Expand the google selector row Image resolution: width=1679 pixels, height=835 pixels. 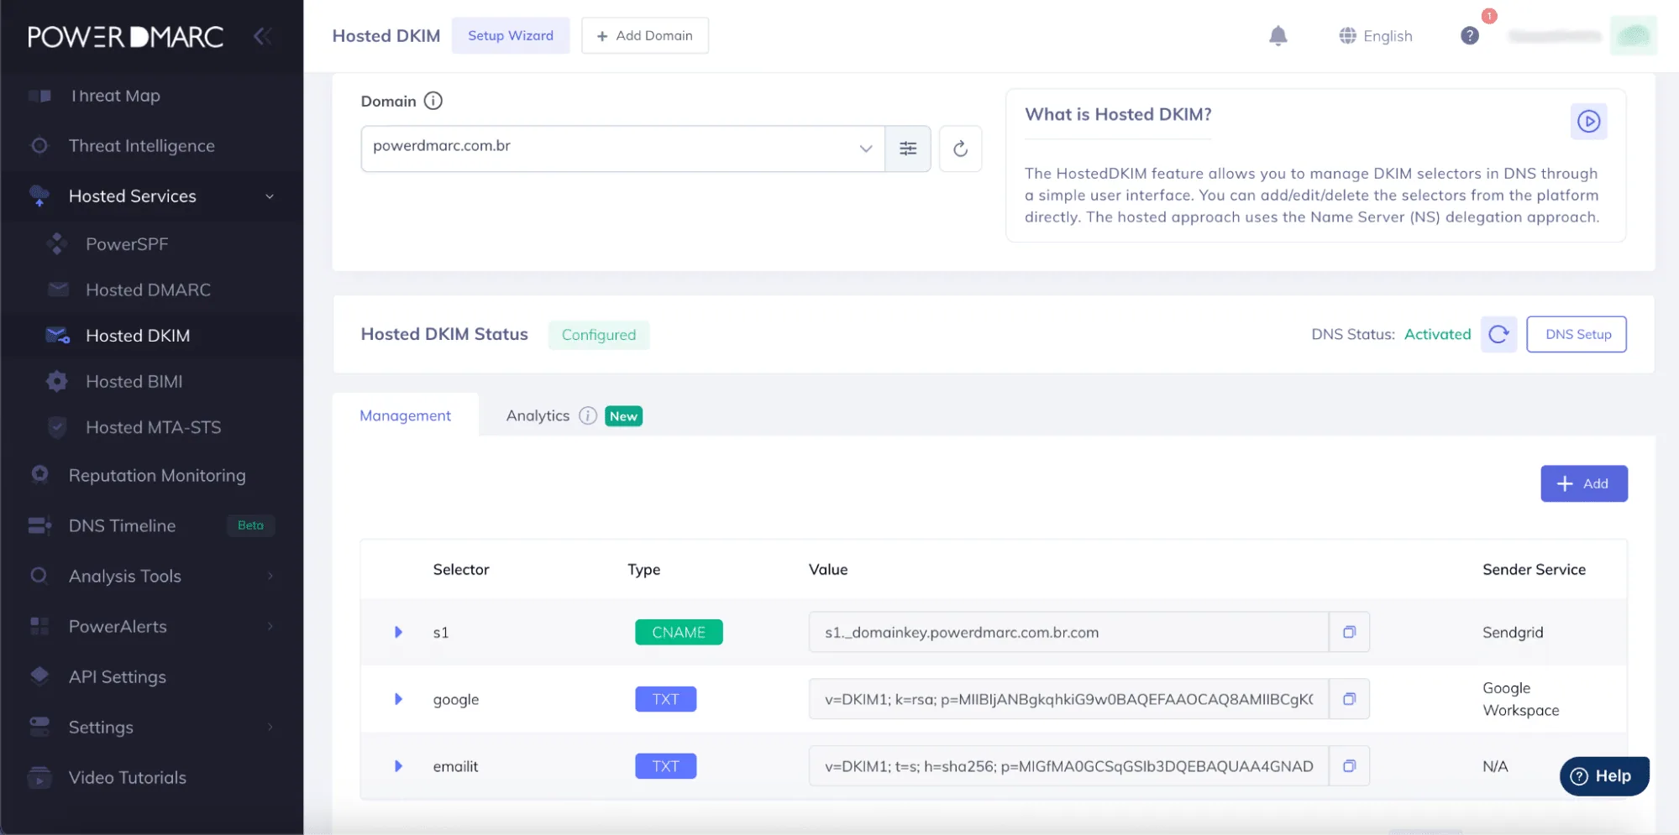click(x=398, y=699)
